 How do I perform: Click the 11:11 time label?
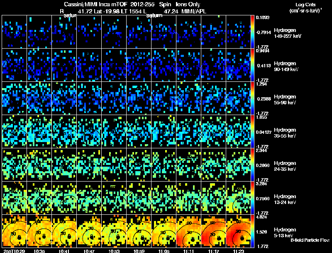[188, 251]
